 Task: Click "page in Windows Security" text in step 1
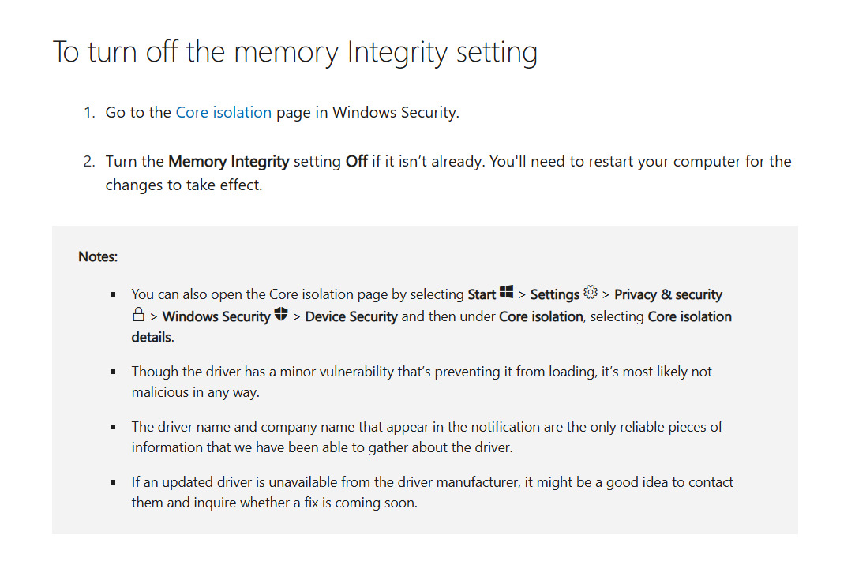coord(367,112)
